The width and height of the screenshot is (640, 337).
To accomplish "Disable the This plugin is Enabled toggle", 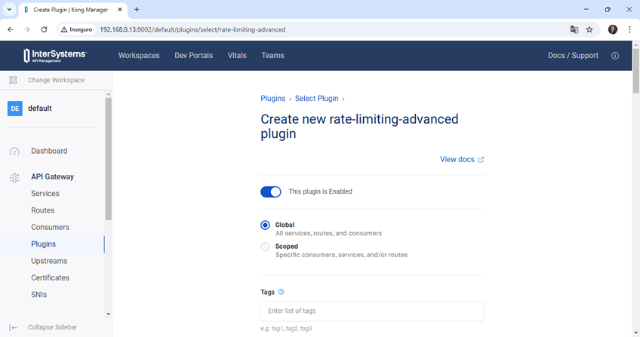I will (x=270, y=191).
